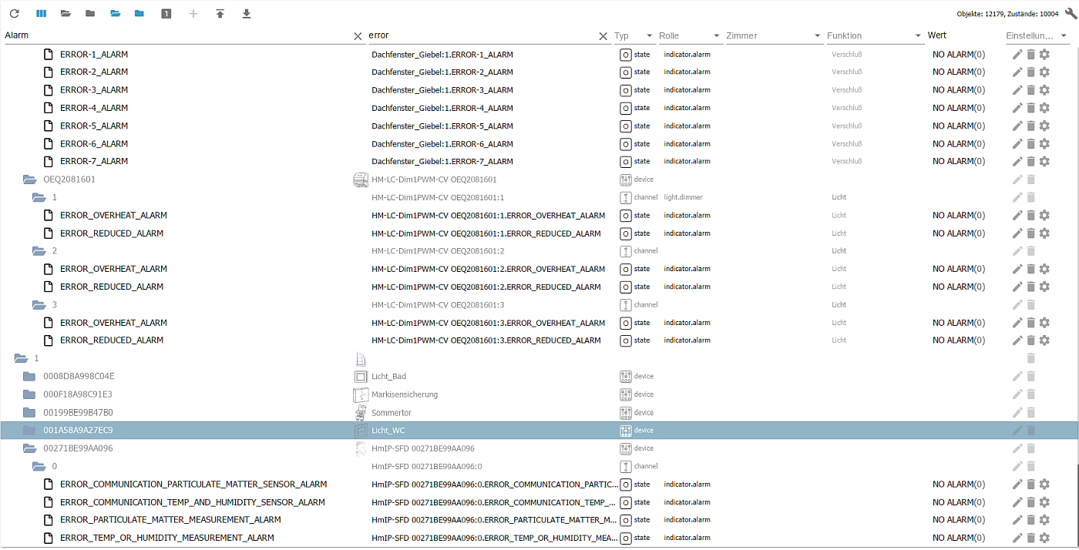Edit the ERROR-7_ALARM object
Viewport: 1079px width, 550px height.
pos(1017,162)
